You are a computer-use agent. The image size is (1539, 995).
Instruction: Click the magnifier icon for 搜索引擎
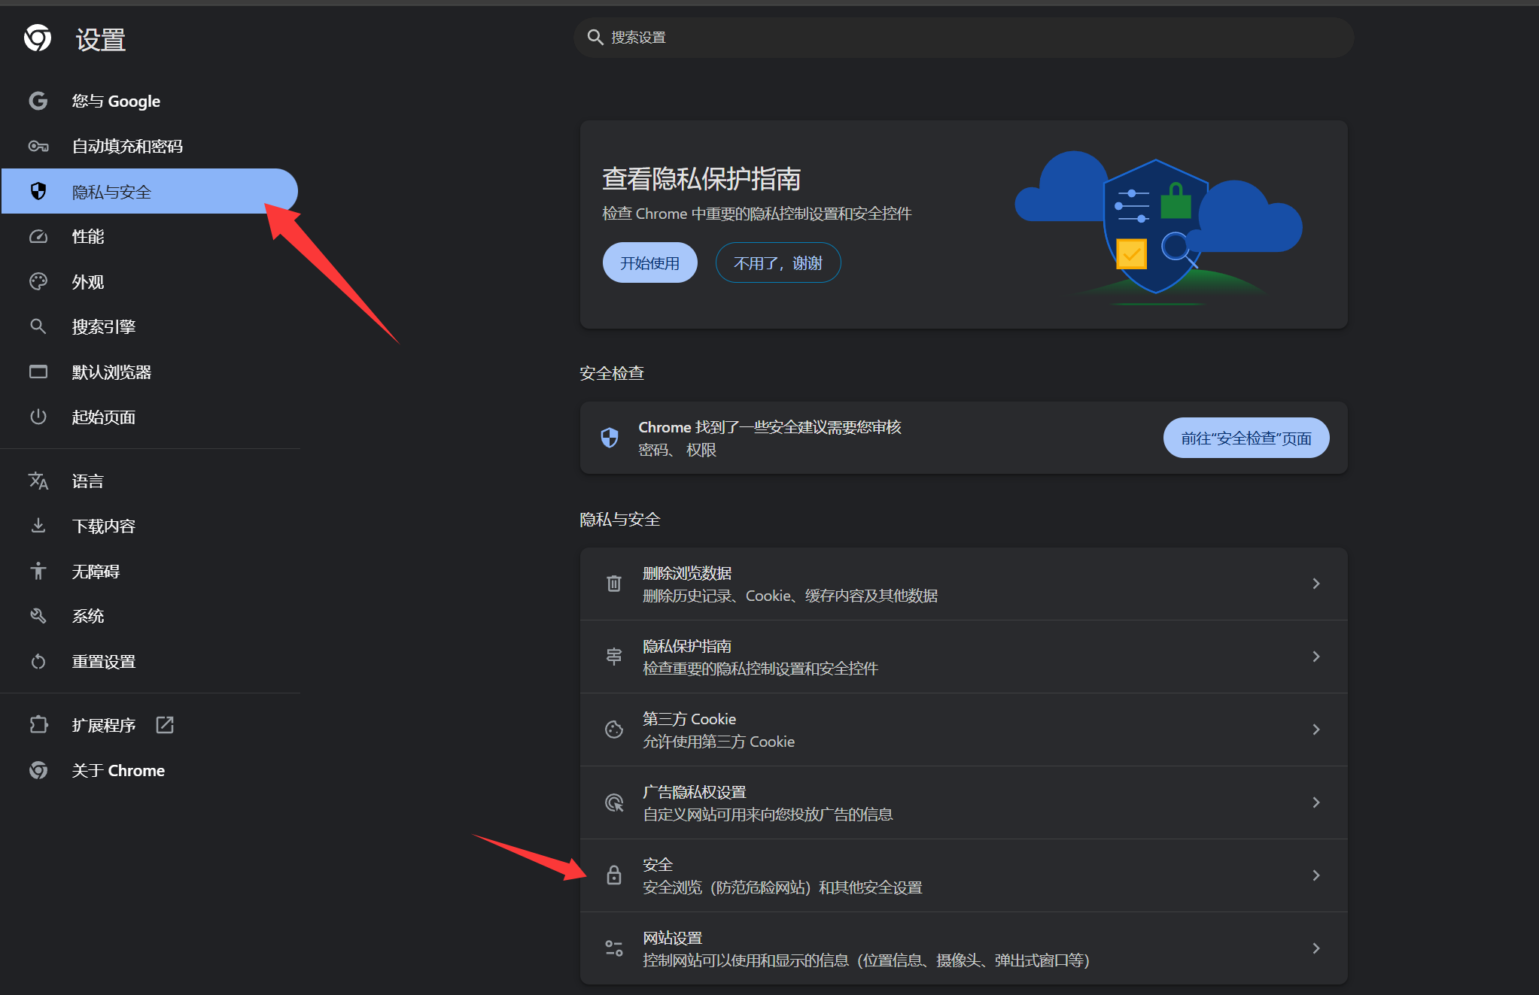point(38,326)
